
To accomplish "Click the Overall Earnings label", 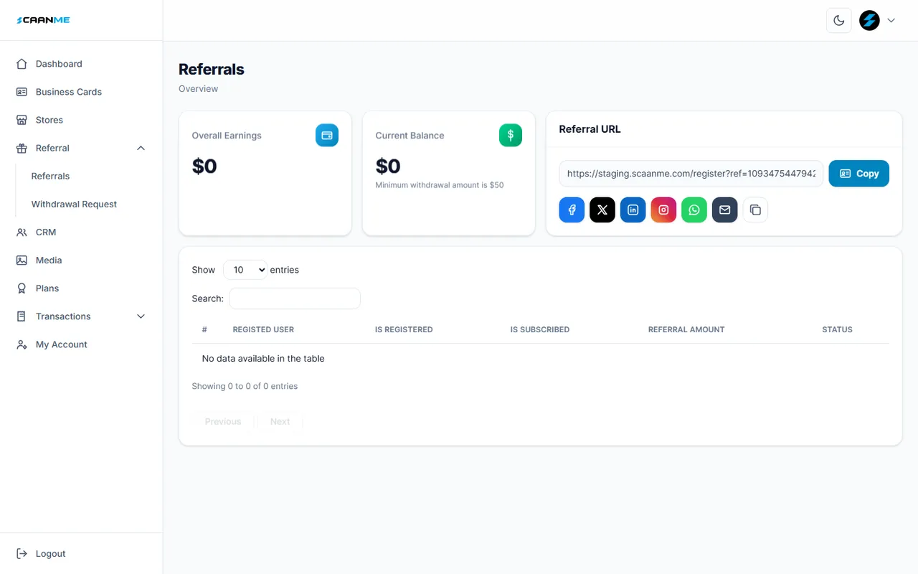I will (227, 136).
